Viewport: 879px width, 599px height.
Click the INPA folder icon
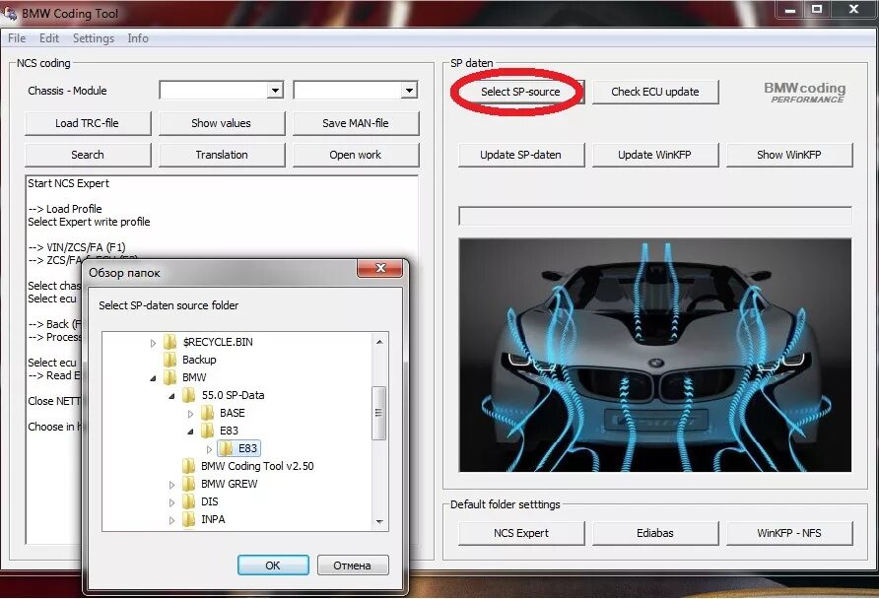[188, 519]
